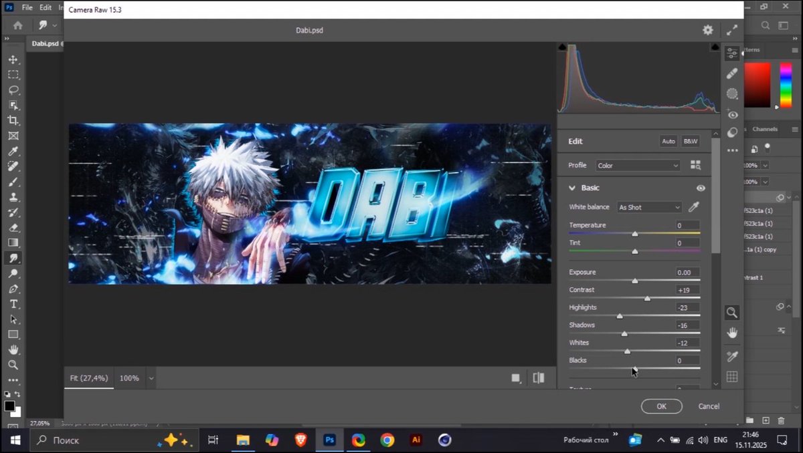
Task: Switch to the Channels tab
Action: point(765,129)
